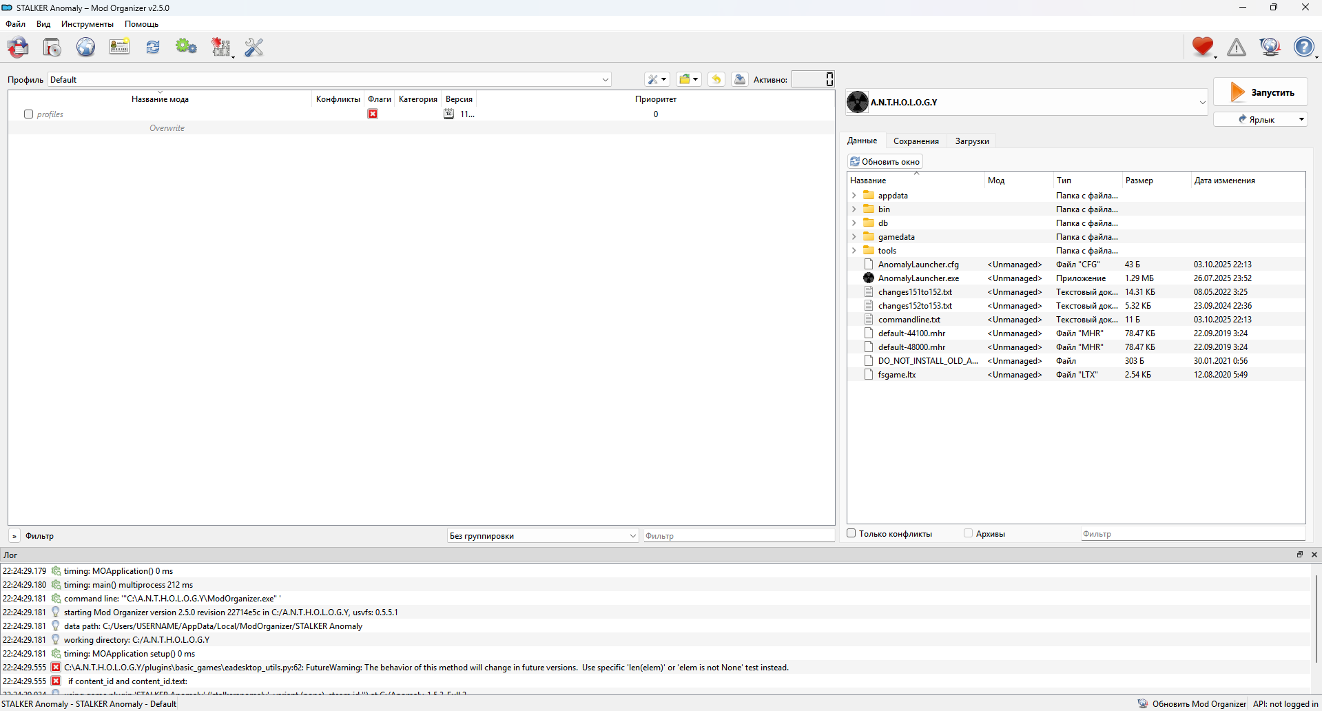Open the Default profile dropdown
1322x711 pixels.
(329, 80)
